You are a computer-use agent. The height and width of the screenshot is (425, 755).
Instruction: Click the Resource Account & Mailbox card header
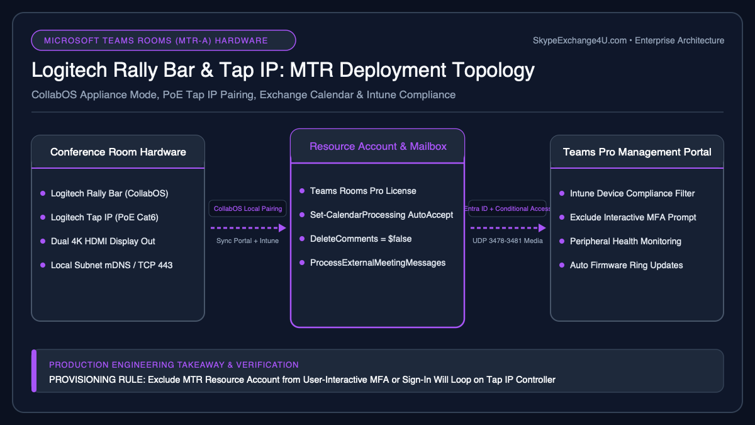tap(377, 146)
